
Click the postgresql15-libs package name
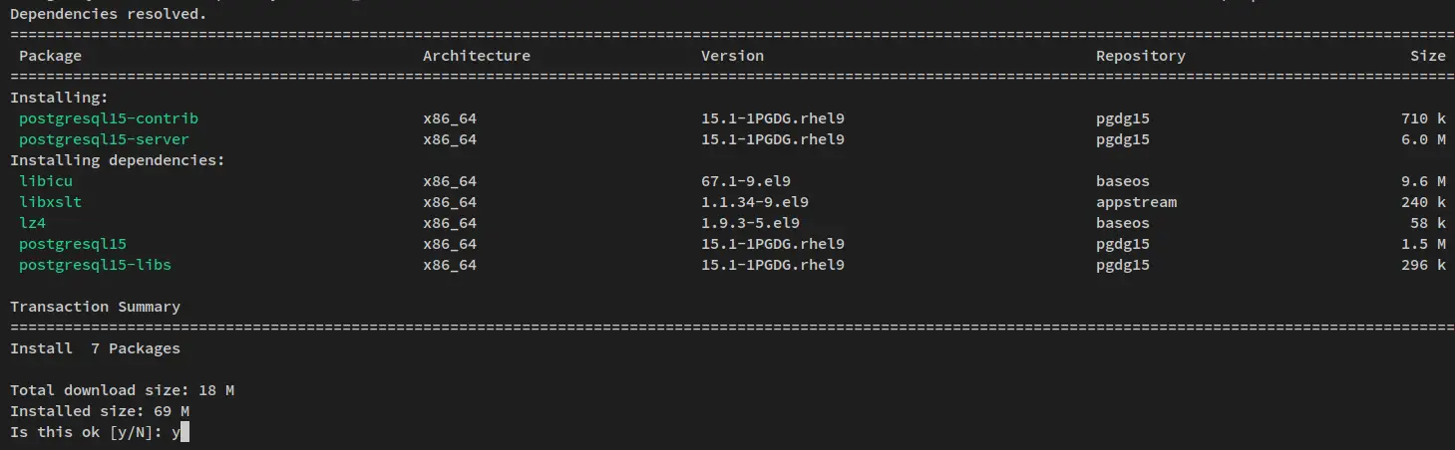coord(100,265)
